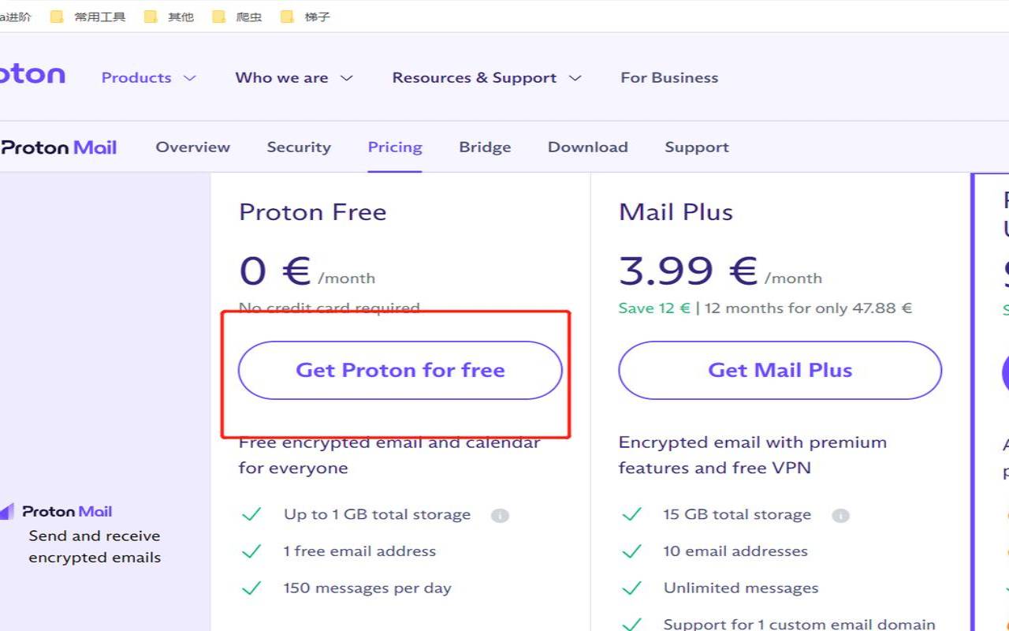Click the info icon beside 15 GB storage
Image resolution: width=1009 pixels, height=631 pixels.
[x=840, y=516]
